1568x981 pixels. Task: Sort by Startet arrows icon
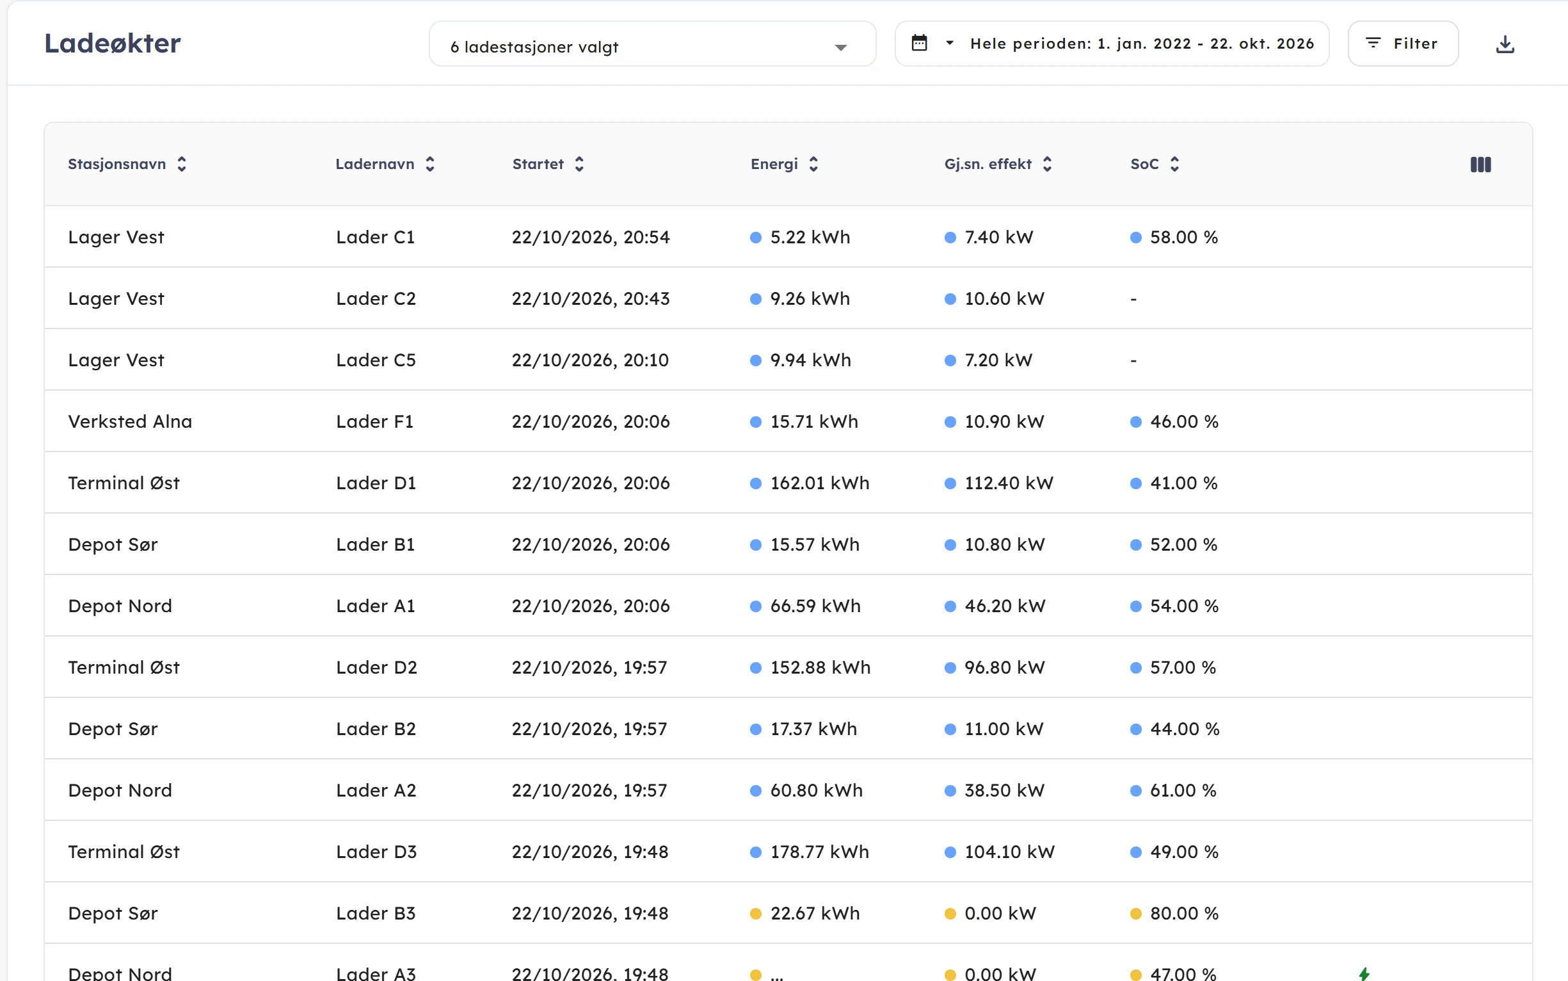579,164
